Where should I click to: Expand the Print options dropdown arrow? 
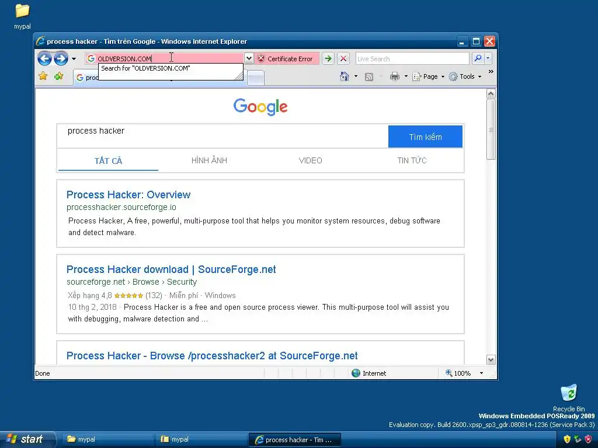406,76
